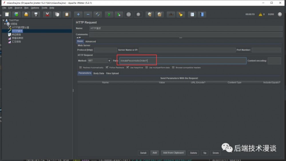Click the Add from Clipboard button
This screenshot has width=286, height=161.
click(173, 153)
